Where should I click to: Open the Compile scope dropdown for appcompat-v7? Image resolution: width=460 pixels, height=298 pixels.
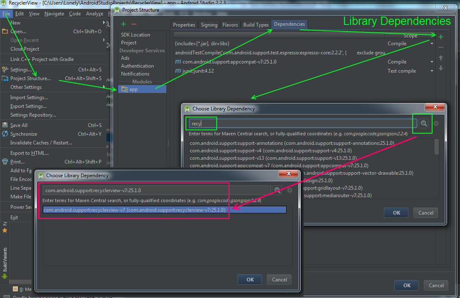pyautogui.click(x=431, y=61)
